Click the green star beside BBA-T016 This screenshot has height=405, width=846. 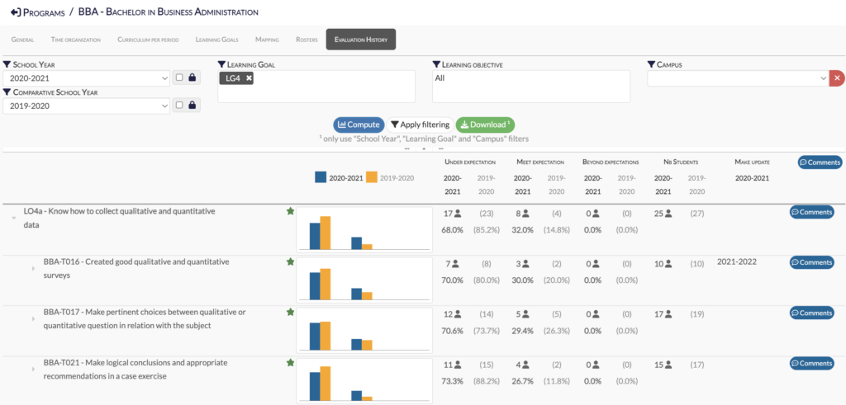290,261
